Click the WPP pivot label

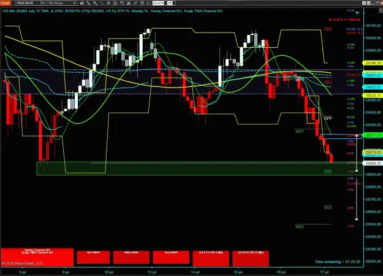[300, 80]
